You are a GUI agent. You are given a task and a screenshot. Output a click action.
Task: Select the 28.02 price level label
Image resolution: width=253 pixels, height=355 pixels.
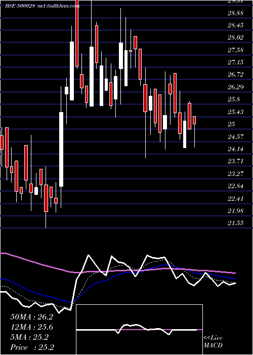235,38
